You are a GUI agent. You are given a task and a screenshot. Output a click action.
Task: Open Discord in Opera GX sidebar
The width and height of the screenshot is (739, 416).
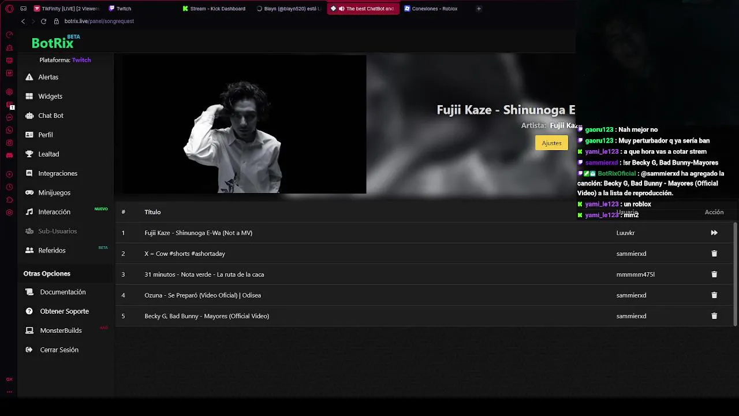pyautogui.click(x=9, y=155)
